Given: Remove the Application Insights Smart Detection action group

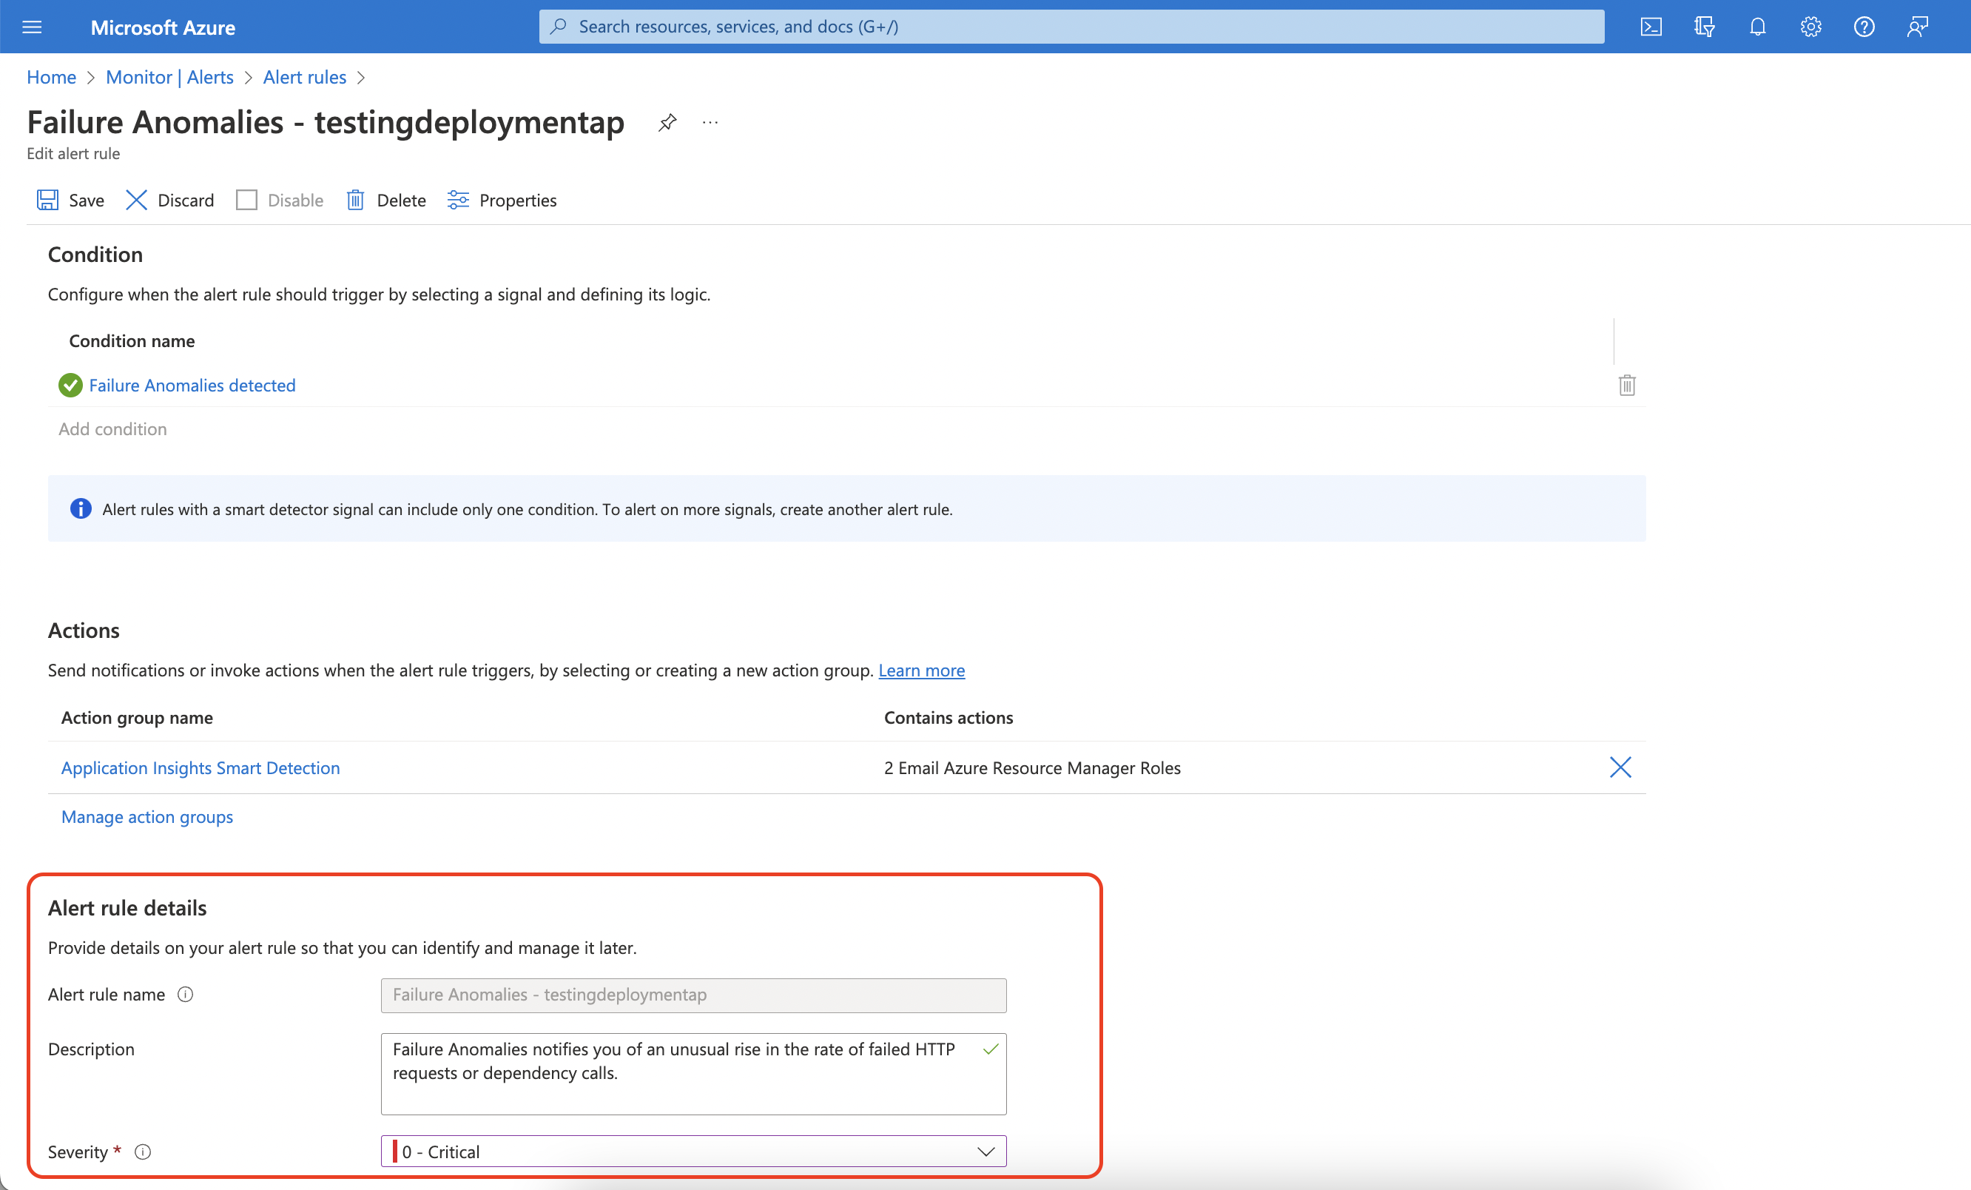Looking at the screenshot, I should [x=1620, y=767].
